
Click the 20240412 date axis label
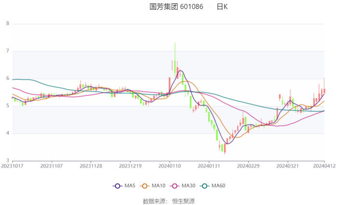(x=324, y=166)
